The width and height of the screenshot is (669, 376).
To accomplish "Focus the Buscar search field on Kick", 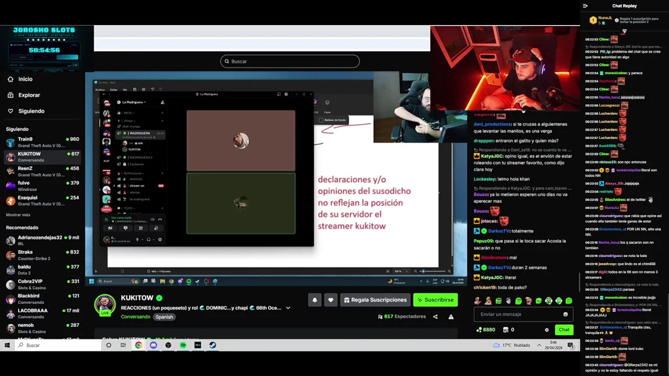I will [290, 61].
